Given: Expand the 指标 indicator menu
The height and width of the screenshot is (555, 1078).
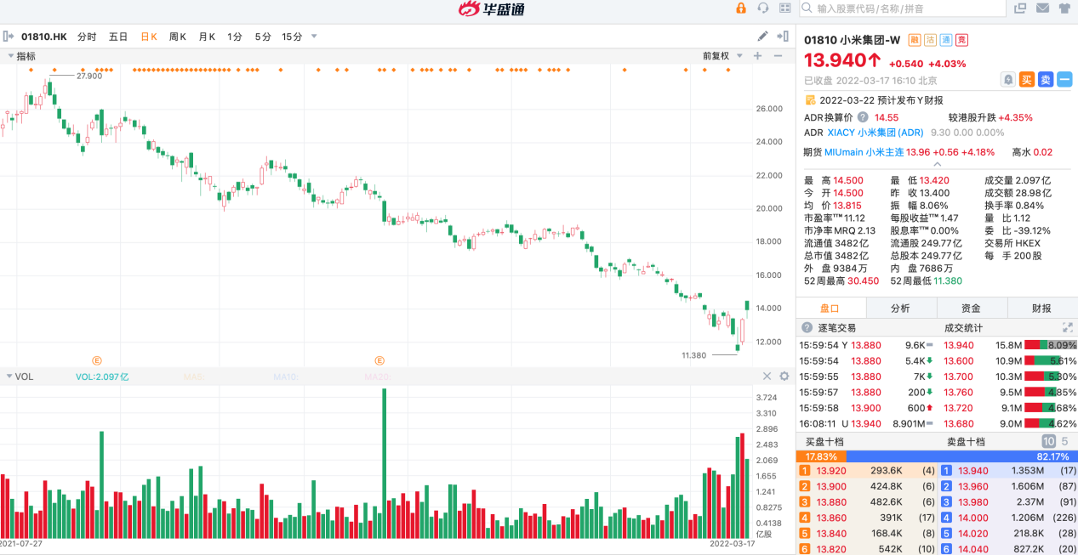Looking at the screenshot, I should click(22, 56).
